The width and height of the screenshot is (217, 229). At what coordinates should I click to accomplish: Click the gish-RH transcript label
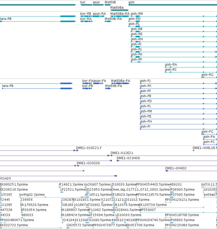(137, 39)
